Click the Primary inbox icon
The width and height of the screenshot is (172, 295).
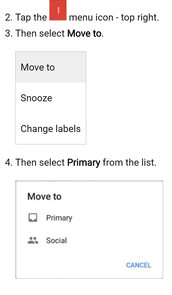pyautogui.click(x=33, y=218)
